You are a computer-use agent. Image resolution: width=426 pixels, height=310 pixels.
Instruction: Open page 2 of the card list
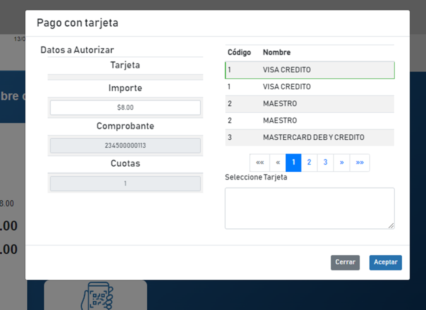[x=309, y=162]
